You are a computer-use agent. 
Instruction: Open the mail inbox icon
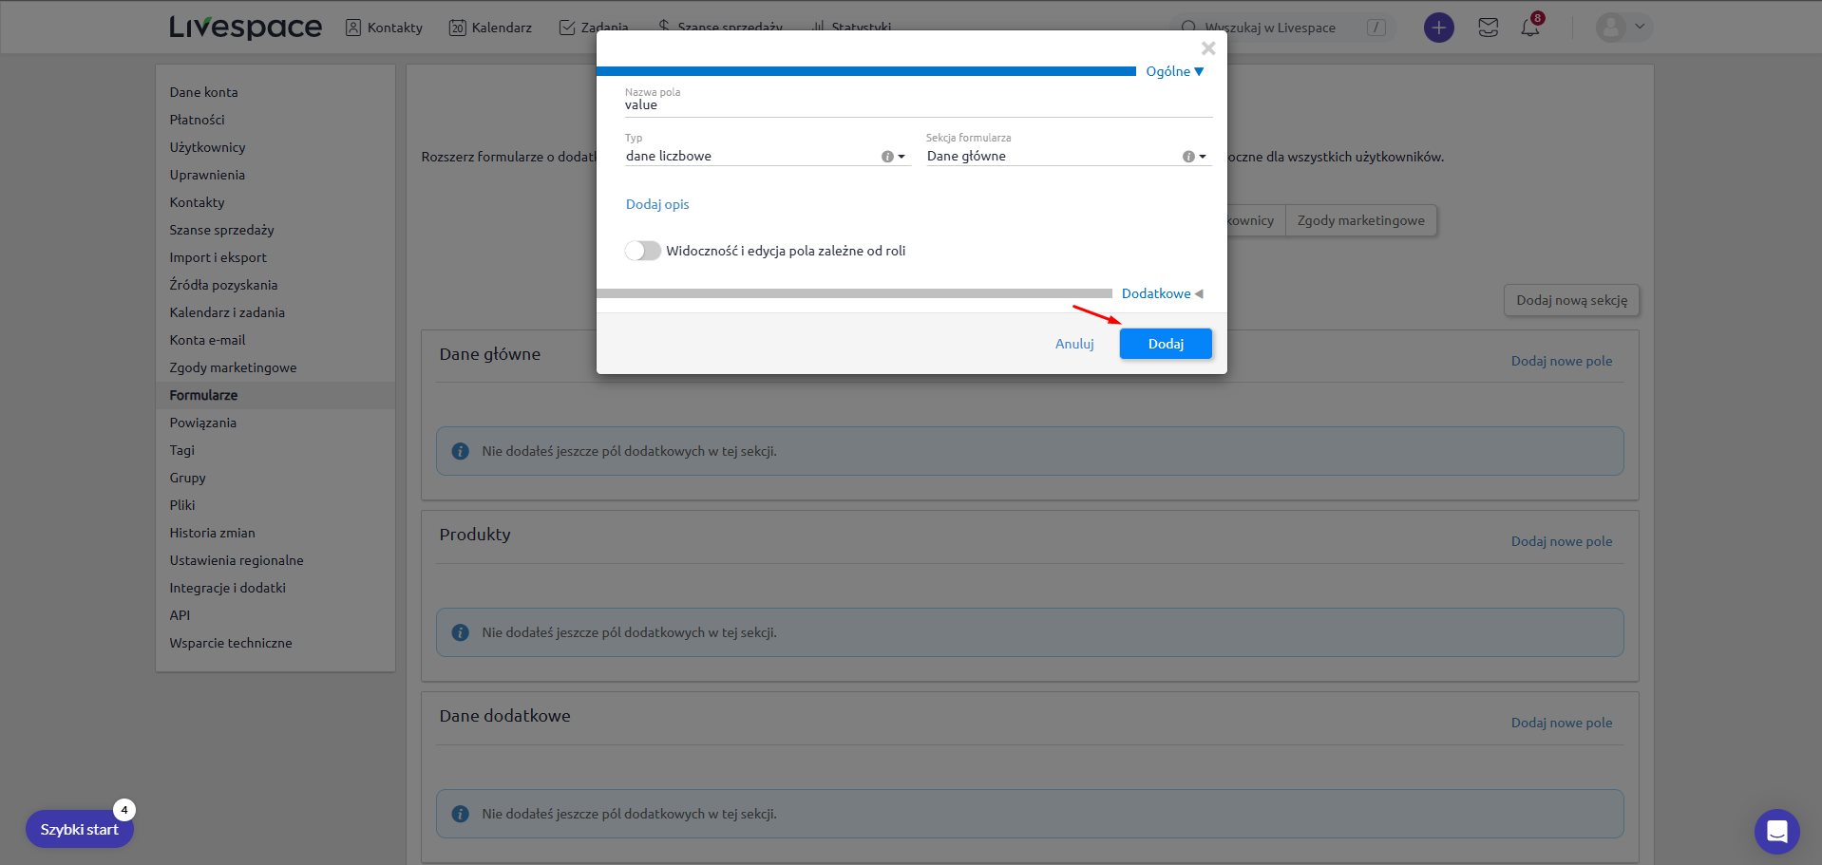(x=1488, y=28)
